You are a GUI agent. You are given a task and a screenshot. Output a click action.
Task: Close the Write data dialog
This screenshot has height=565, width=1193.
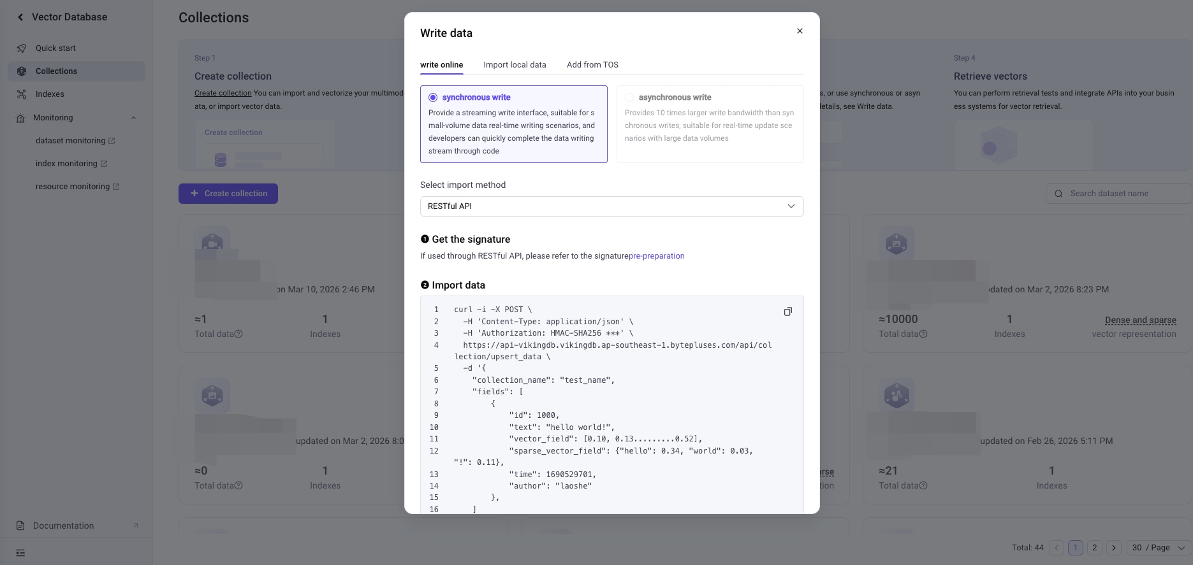pos(800,31)
